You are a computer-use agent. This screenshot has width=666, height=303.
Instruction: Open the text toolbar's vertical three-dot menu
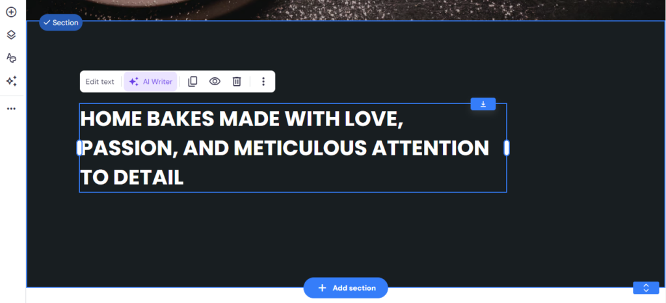coord(263,82)
